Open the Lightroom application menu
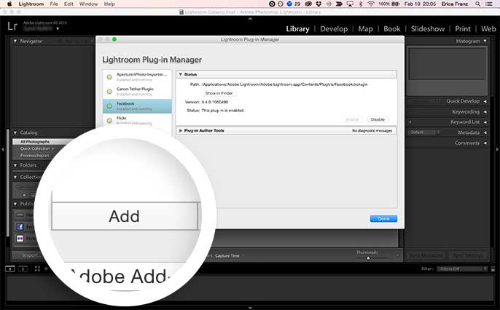 click(31, 4)
